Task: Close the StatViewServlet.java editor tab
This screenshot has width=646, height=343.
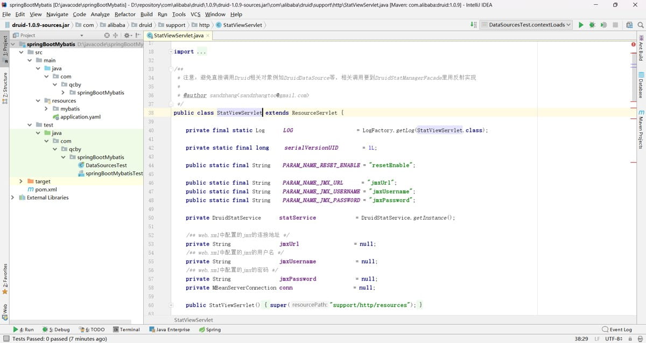Action: pyautogui.click(x=208, y=36)
